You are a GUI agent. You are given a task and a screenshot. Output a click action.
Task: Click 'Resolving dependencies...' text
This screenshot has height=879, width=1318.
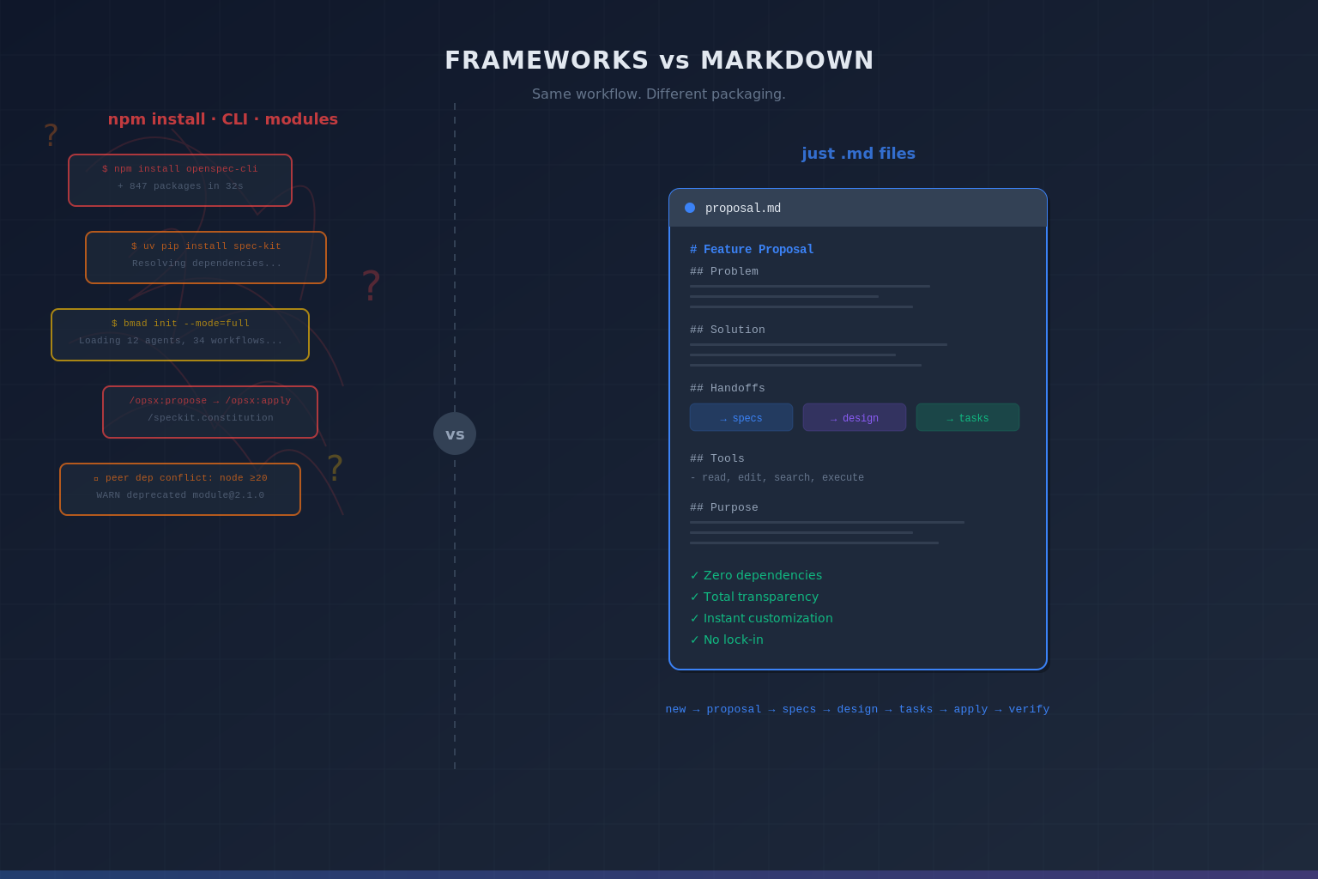coord(207,264)
